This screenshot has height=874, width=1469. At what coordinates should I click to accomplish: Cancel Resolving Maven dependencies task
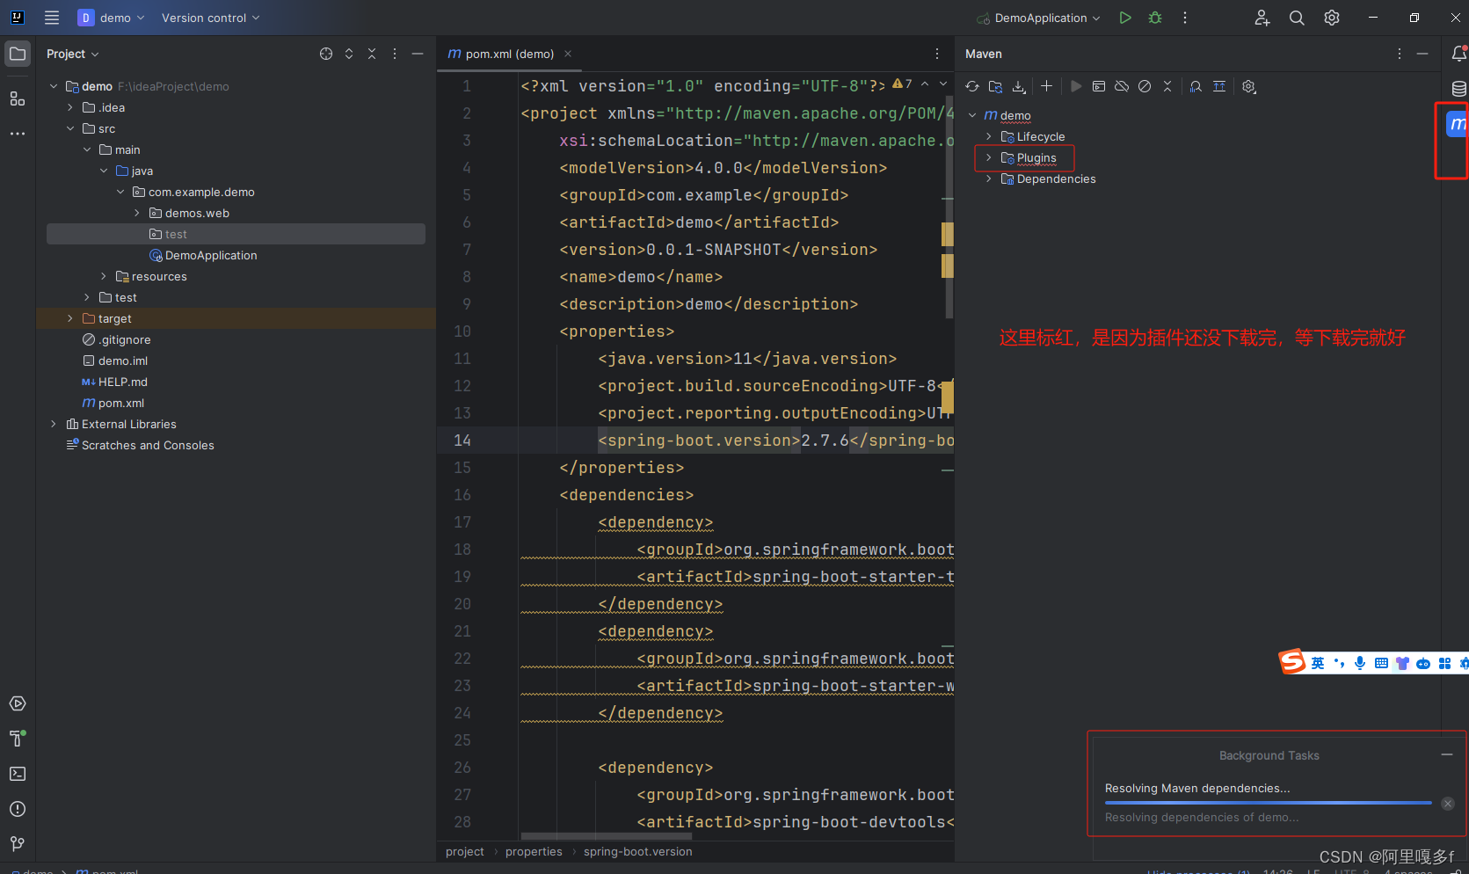tap(1448, 804)
